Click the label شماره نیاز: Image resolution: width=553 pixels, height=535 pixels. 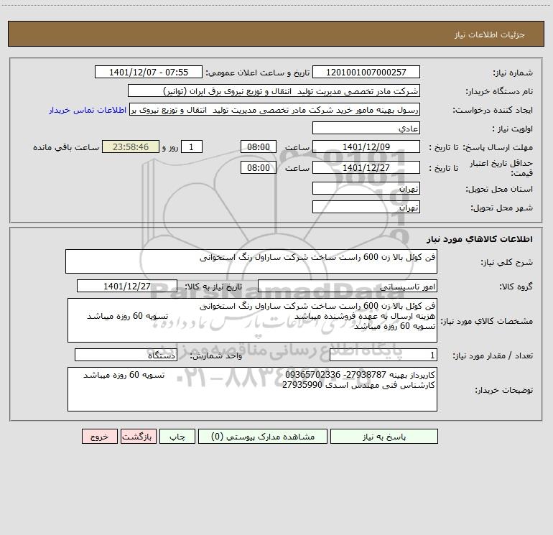pos(513,73)
